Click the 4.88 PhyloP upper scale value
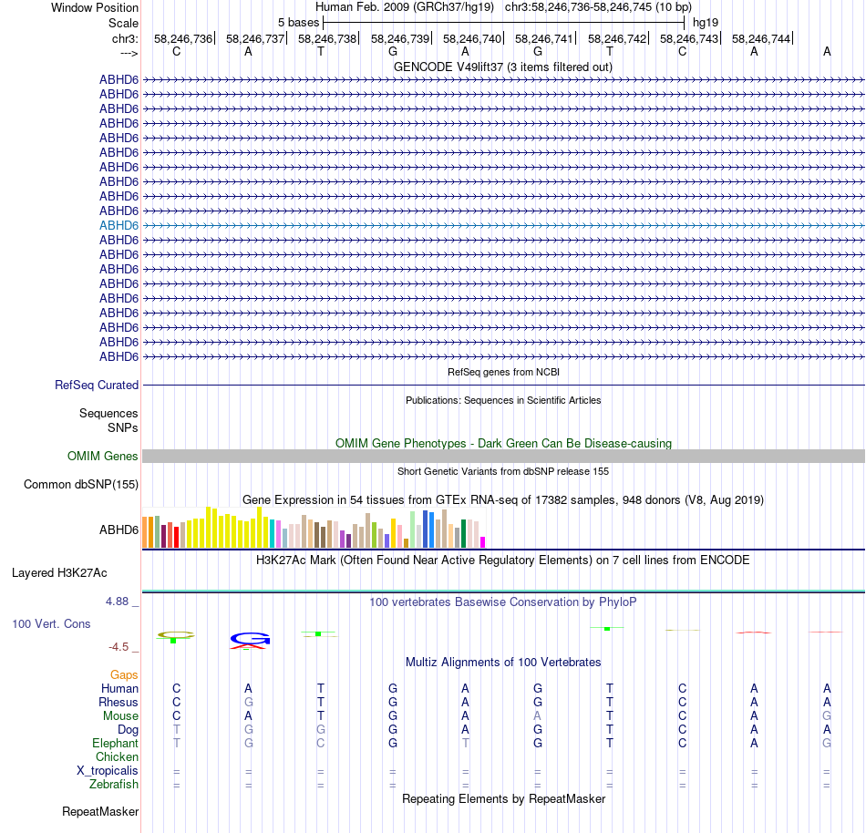Viewport: 866px width, 833px height. 117,602
